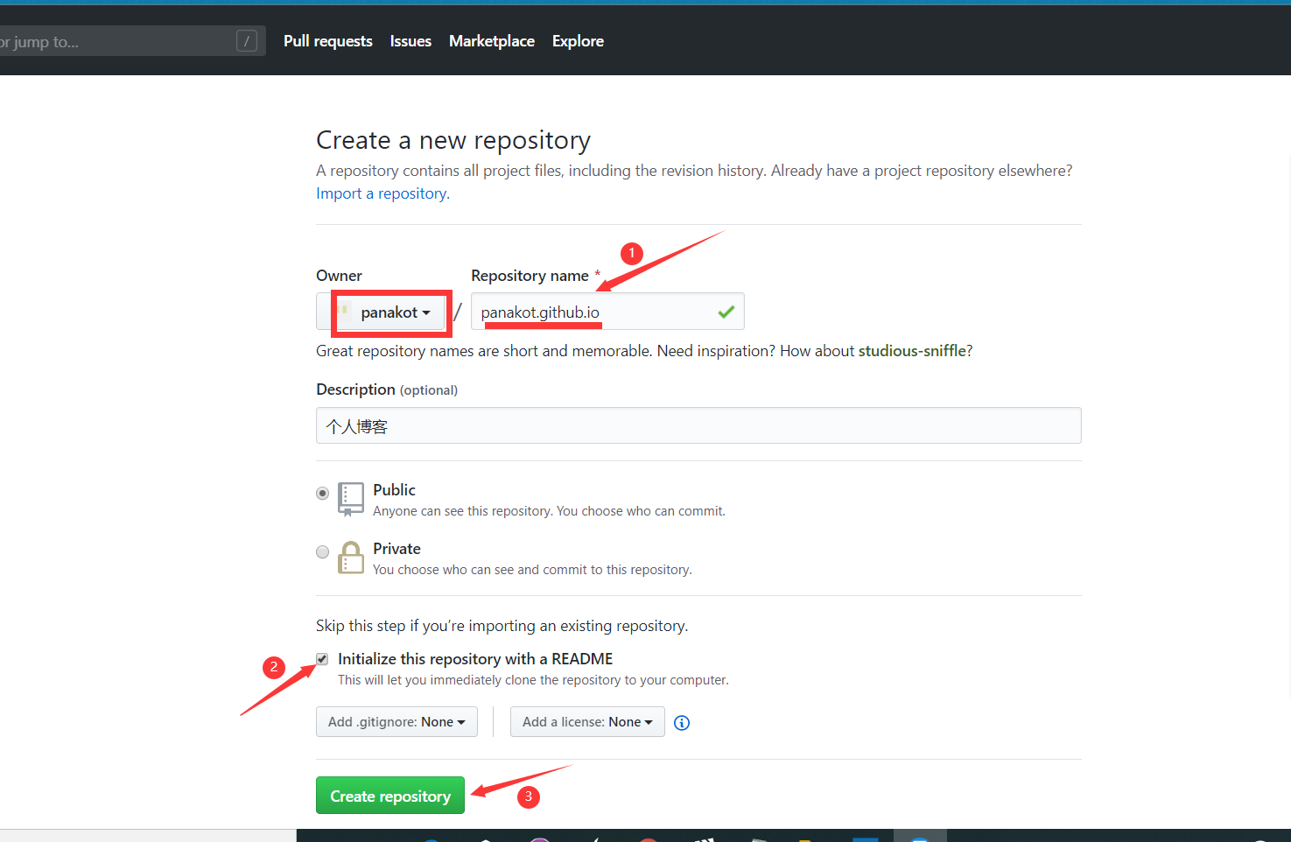The image size is (1291, 842).
Task: Click the Create repository button
Action: pos(390,796)
